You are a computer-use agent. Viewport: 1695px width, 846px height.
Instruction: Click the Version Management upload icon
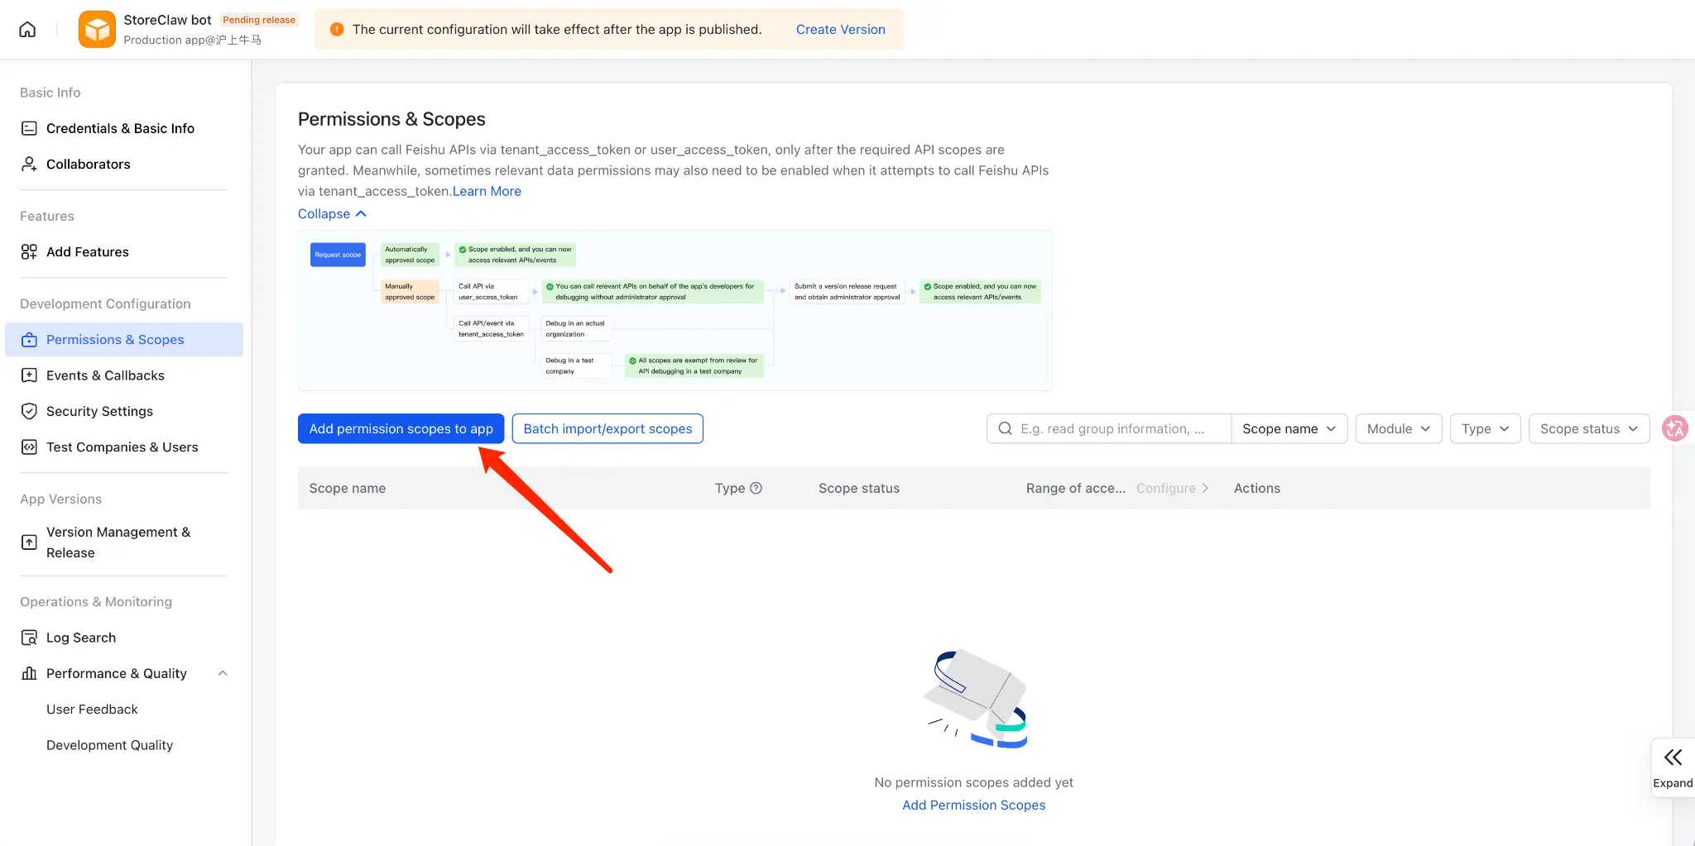(x=29, y=542)
